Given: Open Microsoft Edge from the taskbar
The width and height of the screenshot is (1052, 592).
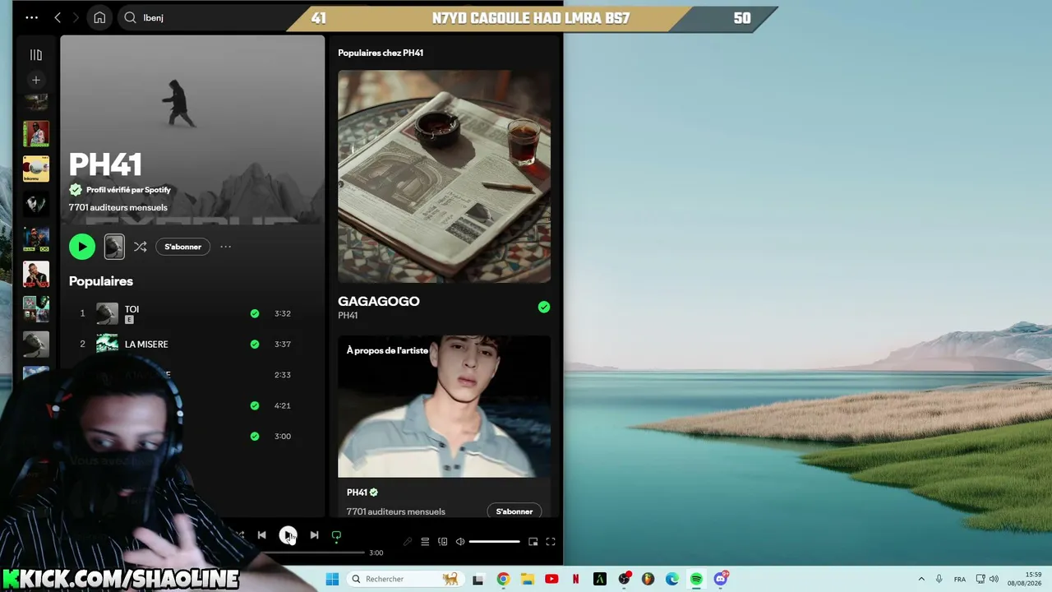Looking at the screenshot, I should (x=672, y=579).
